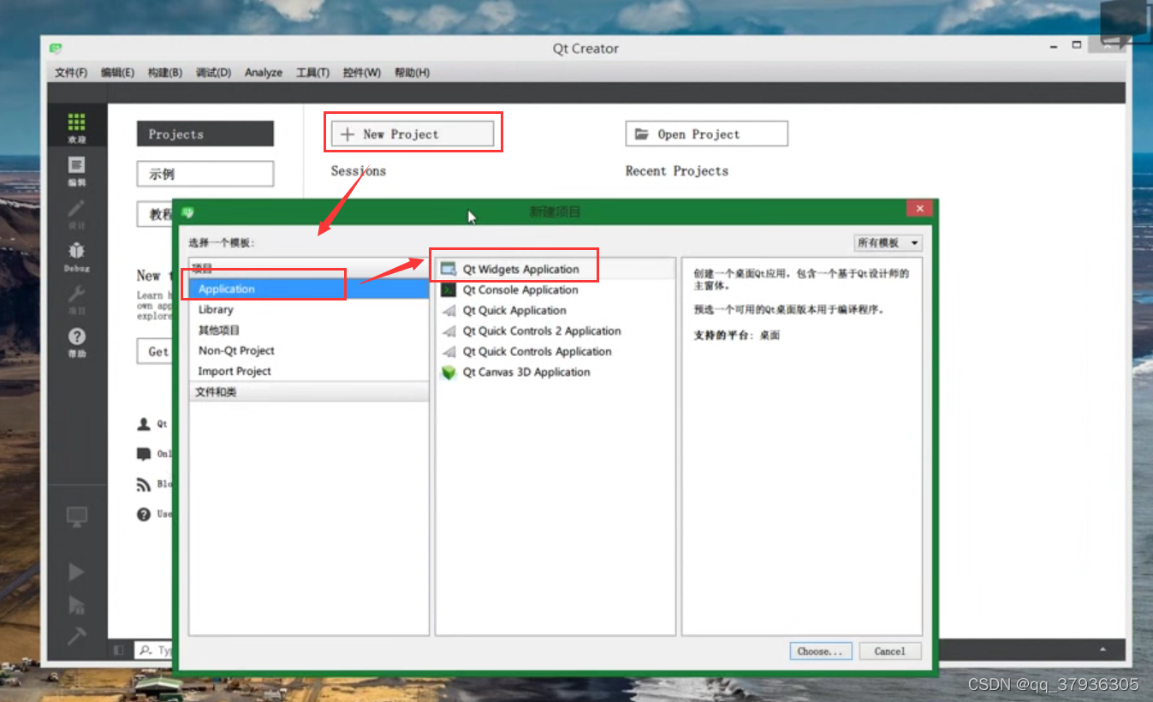Click the Qt Canvas 3D Application cube icon
Viewport: 1153px width, 702px height.
click(x=449, y=372)
